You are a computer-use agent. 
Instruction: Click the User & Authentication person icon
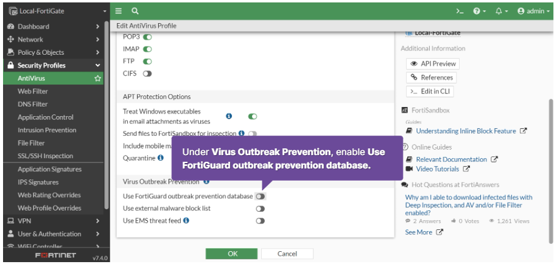(11, 234)
